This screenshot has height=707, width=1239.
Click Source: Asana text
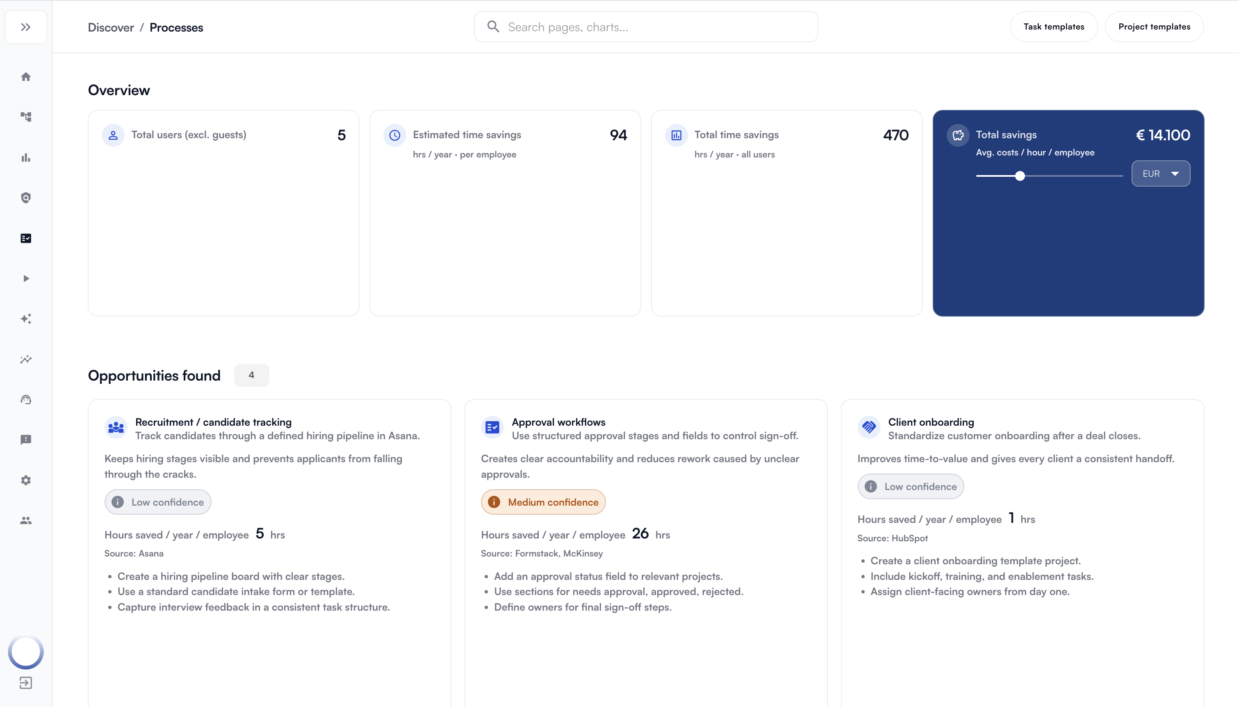click(x=134, y=554)
